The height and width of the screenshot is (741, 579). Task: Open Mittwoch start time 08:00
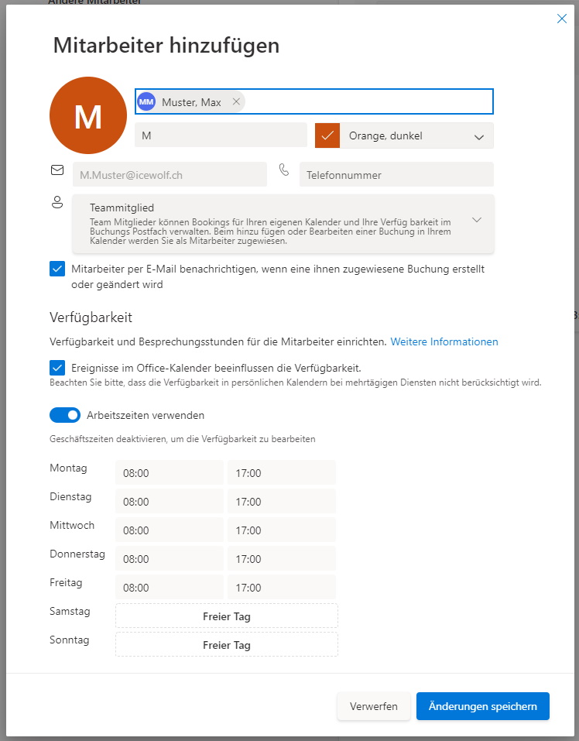(x=169, y=530)
